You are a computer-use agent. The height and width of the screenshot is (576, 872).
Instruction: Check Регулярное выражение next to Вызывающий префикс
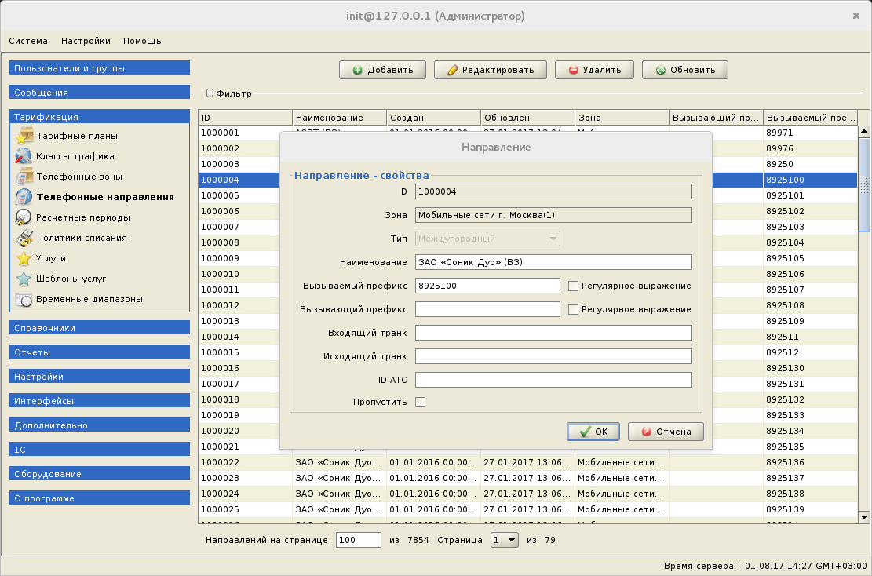coord(573,309)
